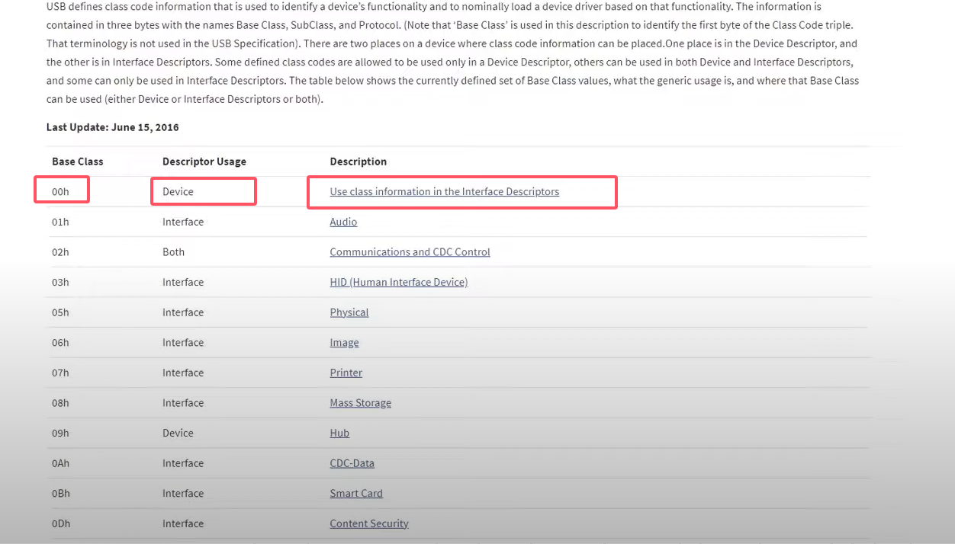This screenshot has height=544, width=955.
Task: Click the Description column header
Action: pyautogui.click(x=358, y=162)
